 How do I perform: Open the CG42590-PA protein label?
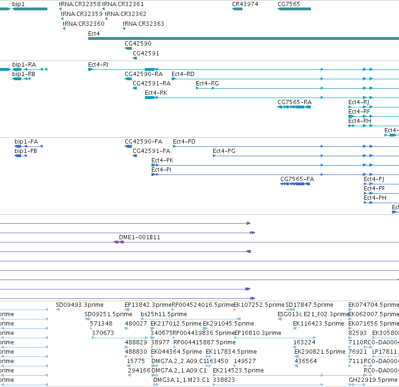click(x=143, y=142)
